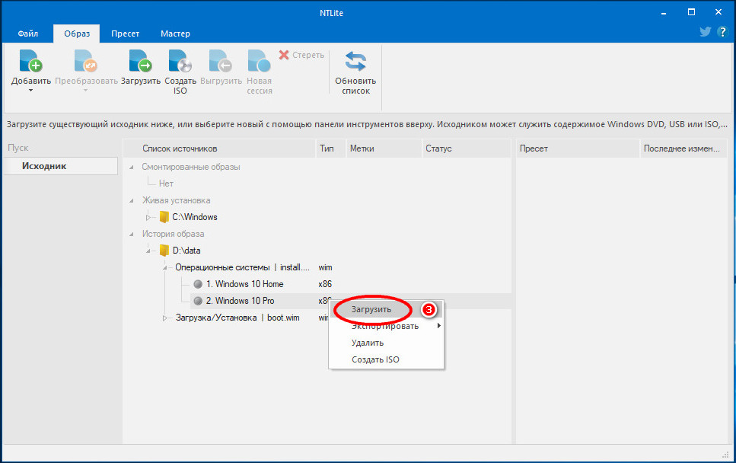Click the Последнее изменение column header
The image size is (736, 463).
pos(683,148)
